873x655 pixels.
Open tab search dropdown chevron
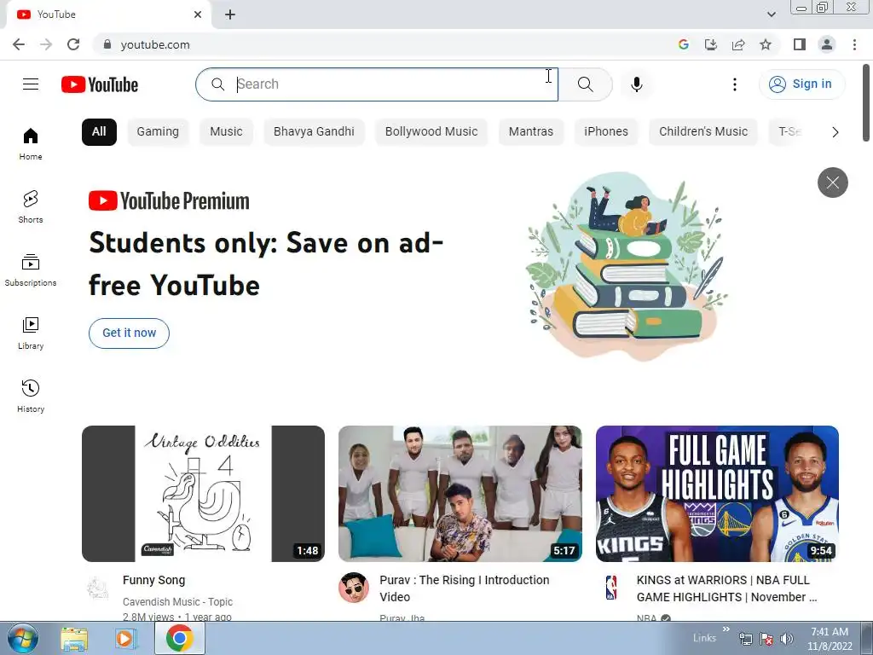click(x=771, y=14)
